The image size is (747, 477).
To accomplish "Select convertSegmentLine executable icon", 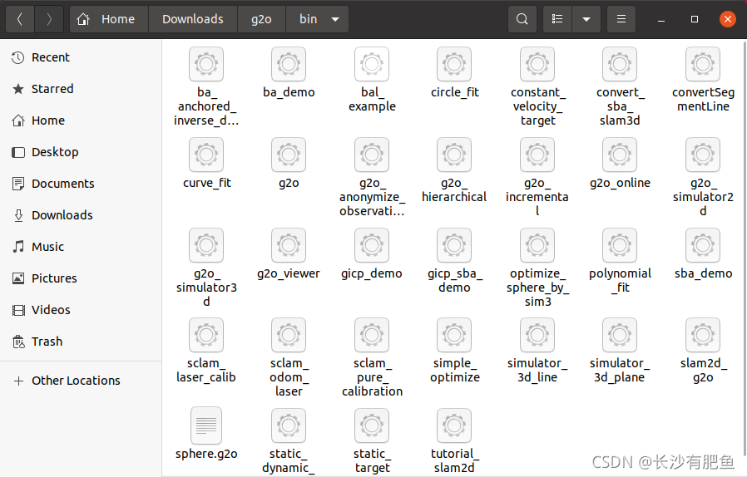I will point(703,64).
